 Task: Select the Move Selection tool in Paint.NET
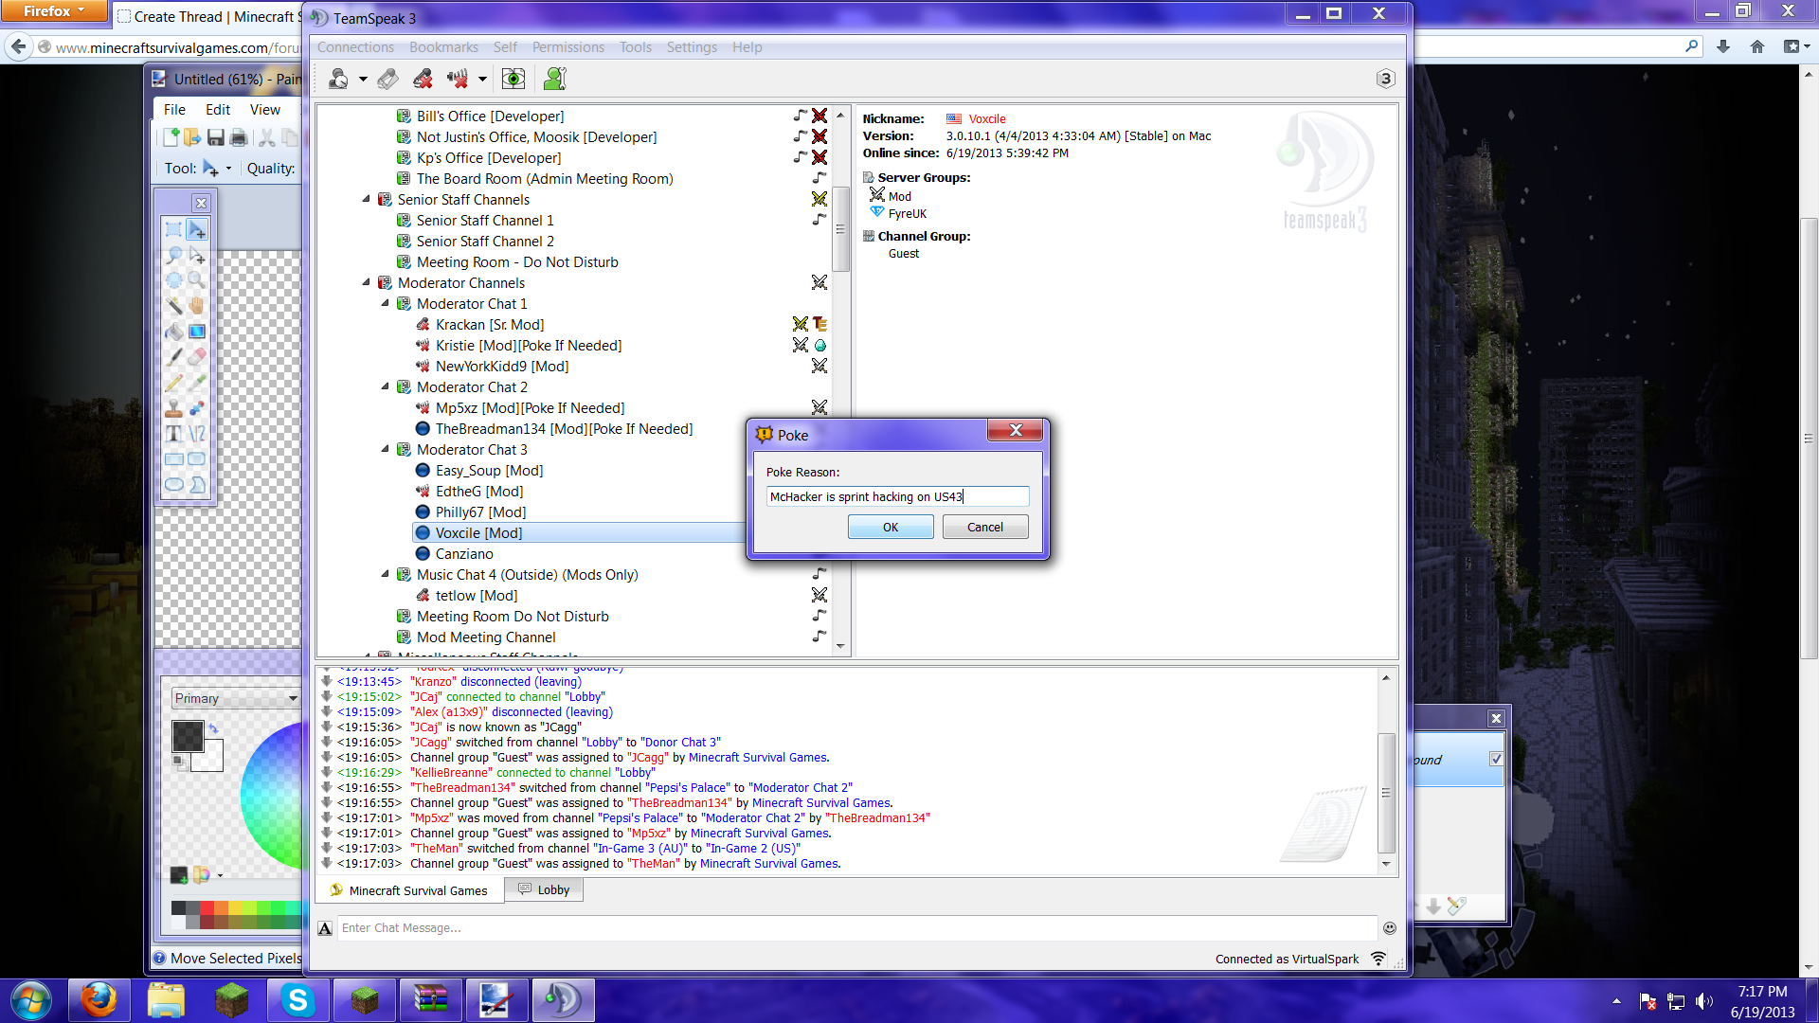(x=197, y=255)
